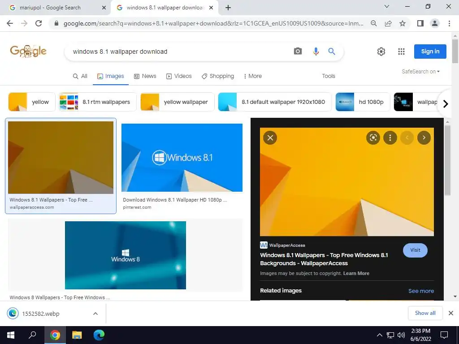Image resolution: width=459 pixels, height=344 pixels.
Task: Open taskbar search
Action: [32, 335]
